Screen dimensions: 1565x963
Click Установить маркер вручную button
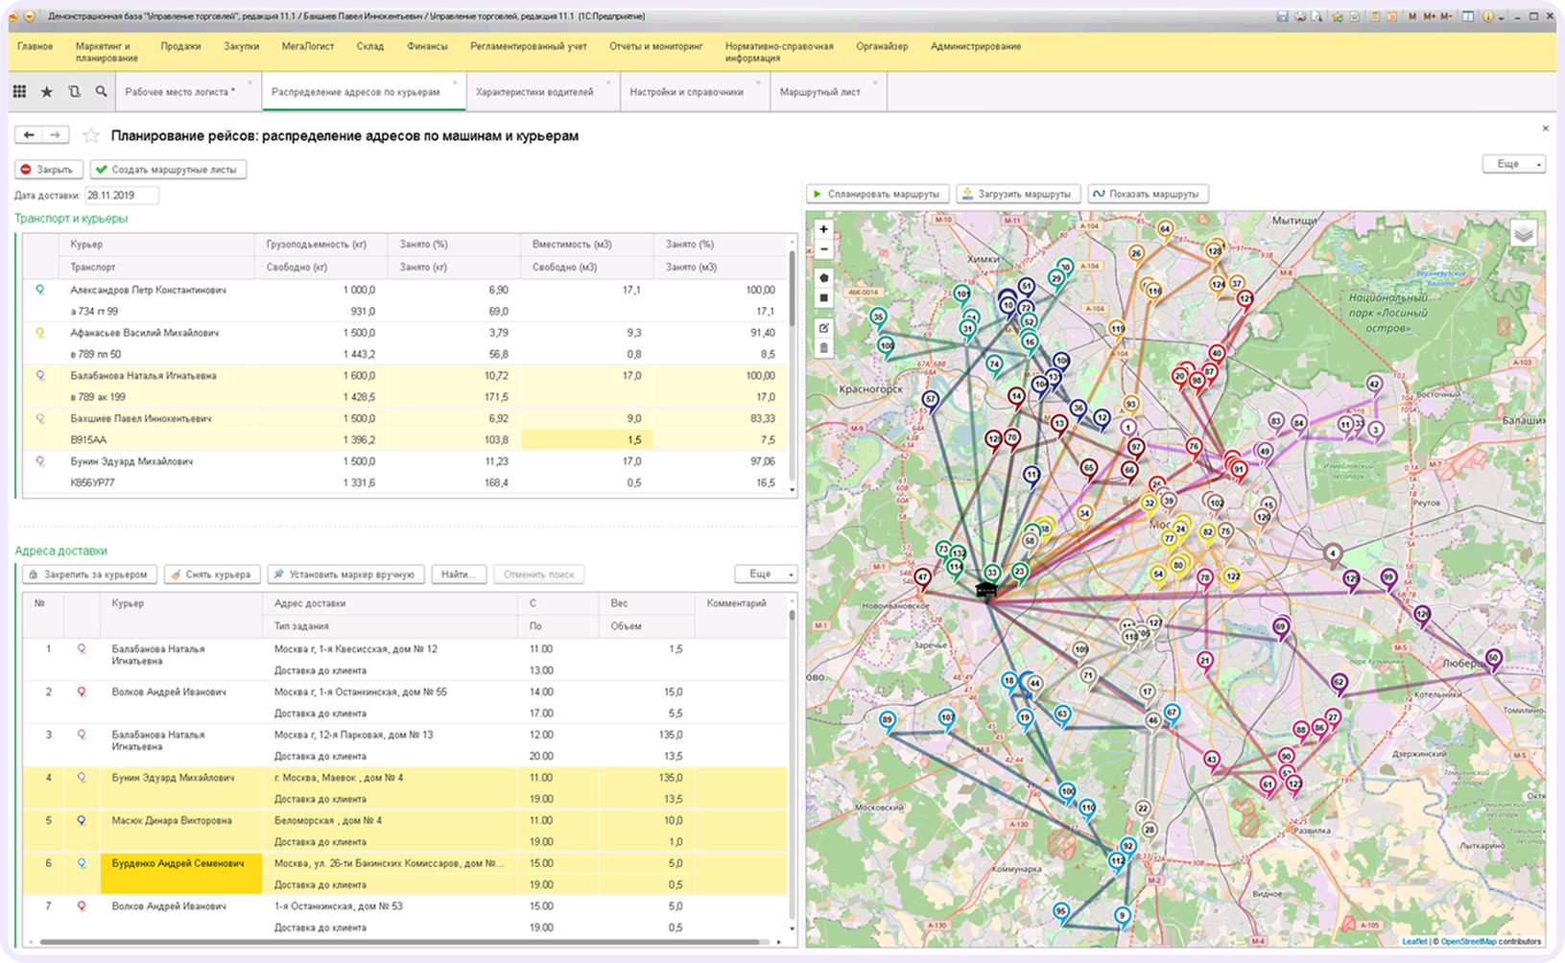coord(345,575)
